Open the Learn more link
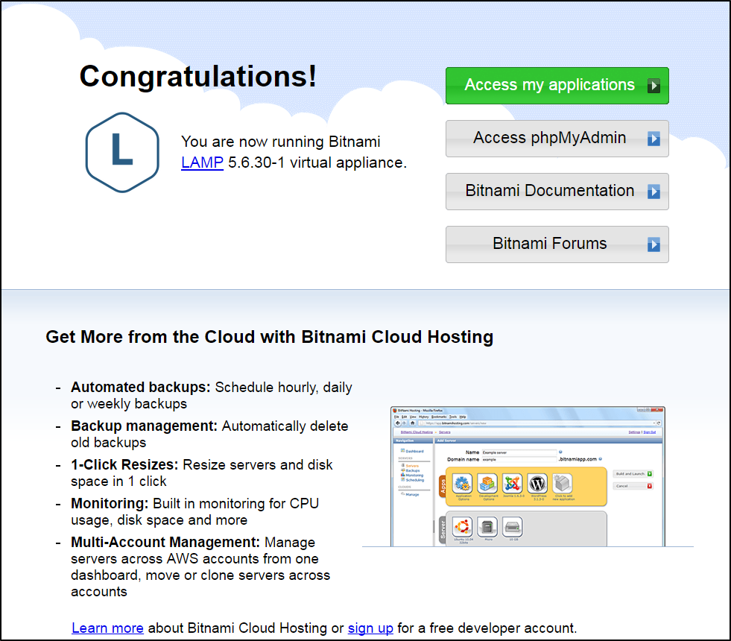This screenshot has height=641, width=731. click(108, 628)
